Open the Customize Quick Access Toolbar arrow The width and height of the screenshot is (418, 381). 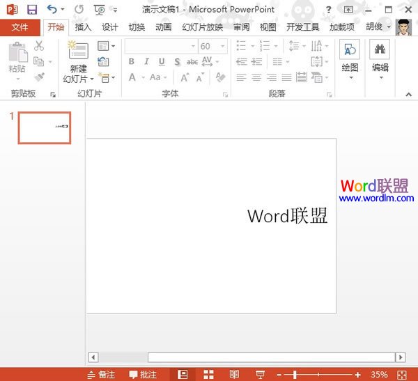click(115, 10)
